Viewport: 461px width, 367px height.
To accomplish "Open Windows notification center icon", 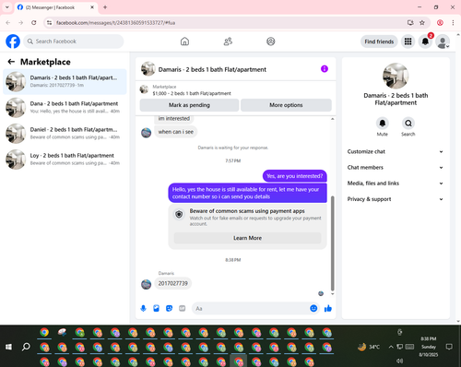I will point(449,347).
